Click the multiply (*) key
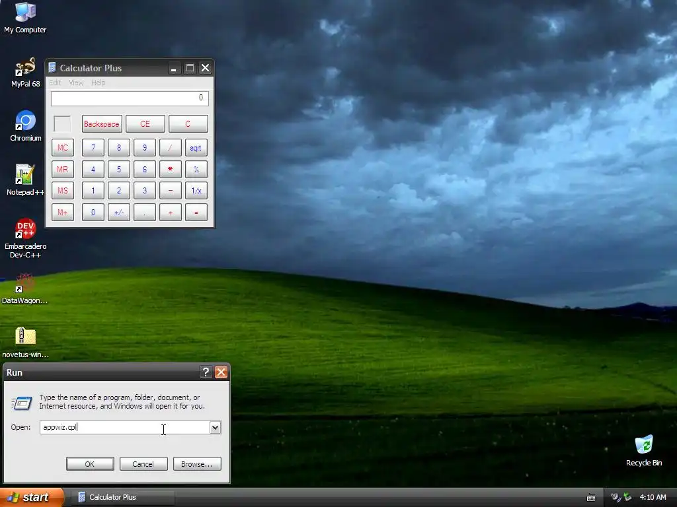The height and width of the screenshot is (507, 677). coord(170,169)
